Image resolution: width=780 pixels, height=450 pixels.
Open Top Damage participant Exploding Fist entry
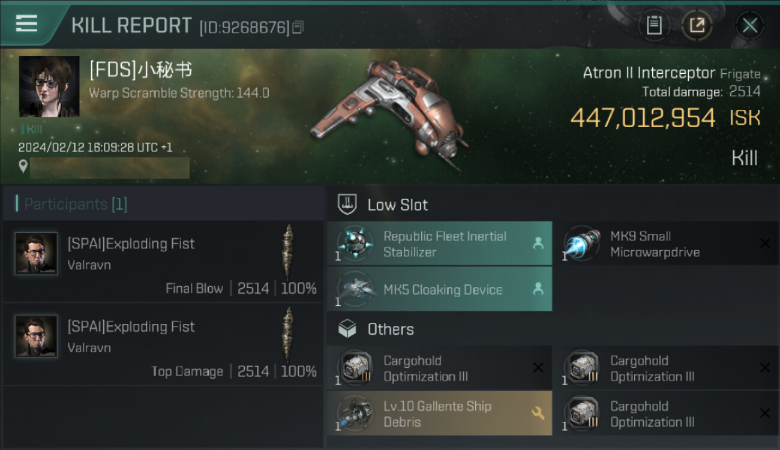[162, 344]
